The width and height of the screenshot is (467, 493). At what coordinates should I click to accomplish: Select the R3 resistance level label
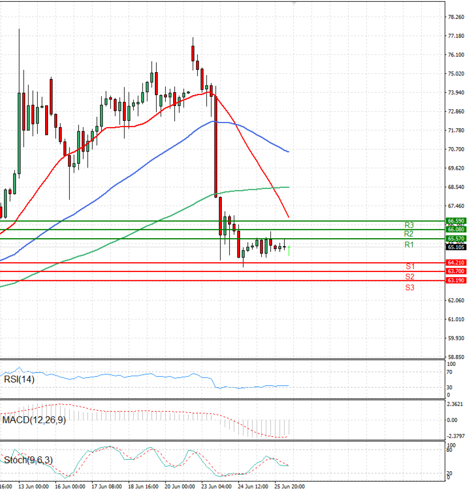(x=409, y=225)
